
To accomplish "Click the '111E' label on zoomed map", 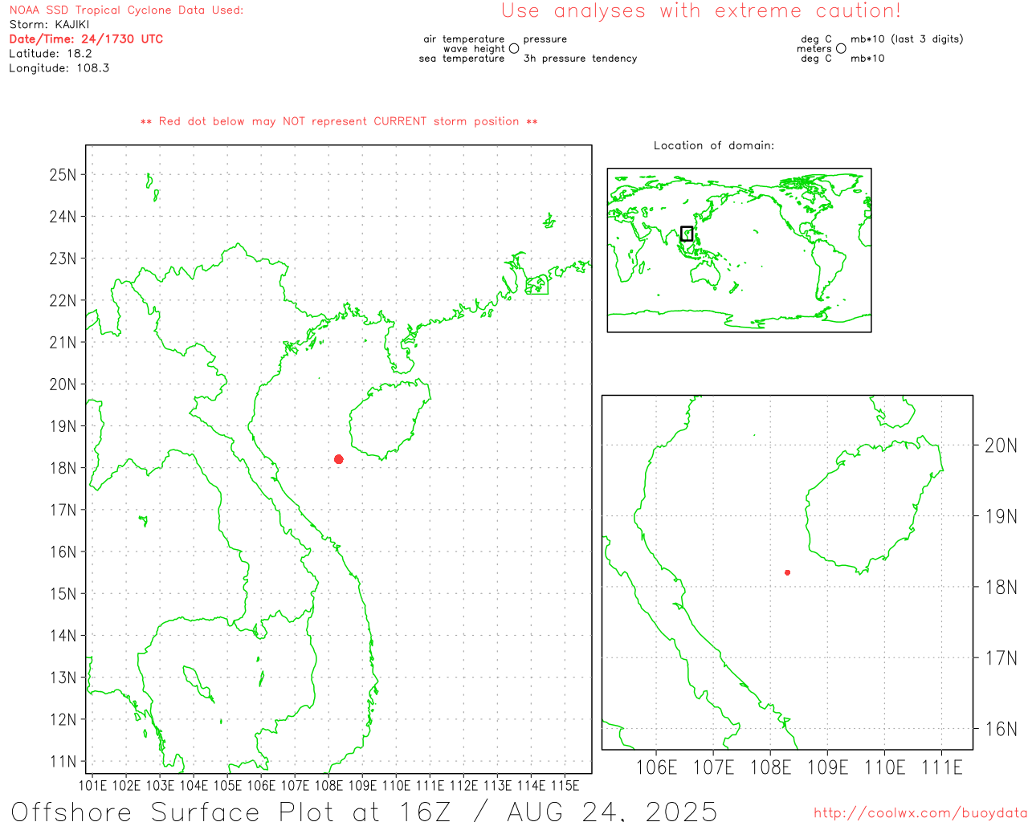I will click(x=941, y=767).
